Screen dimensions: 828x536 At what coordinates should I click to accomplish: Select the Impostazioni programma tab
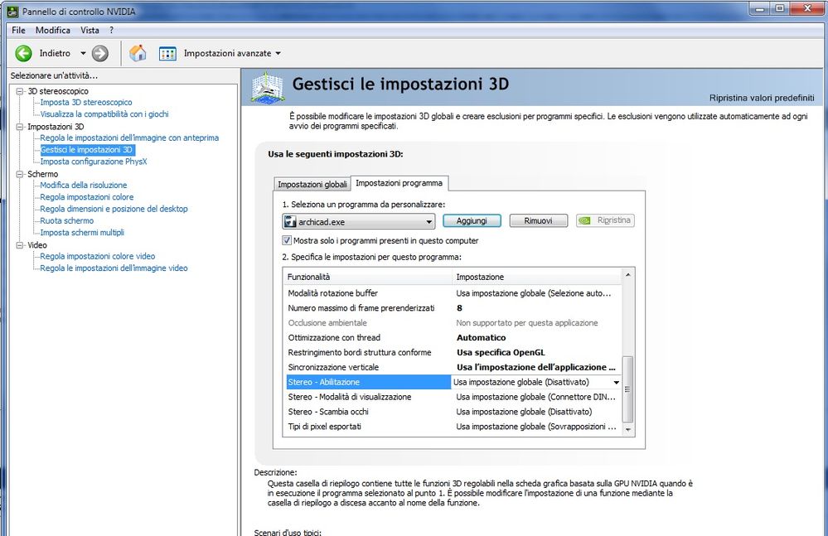[x=399, y=183]
